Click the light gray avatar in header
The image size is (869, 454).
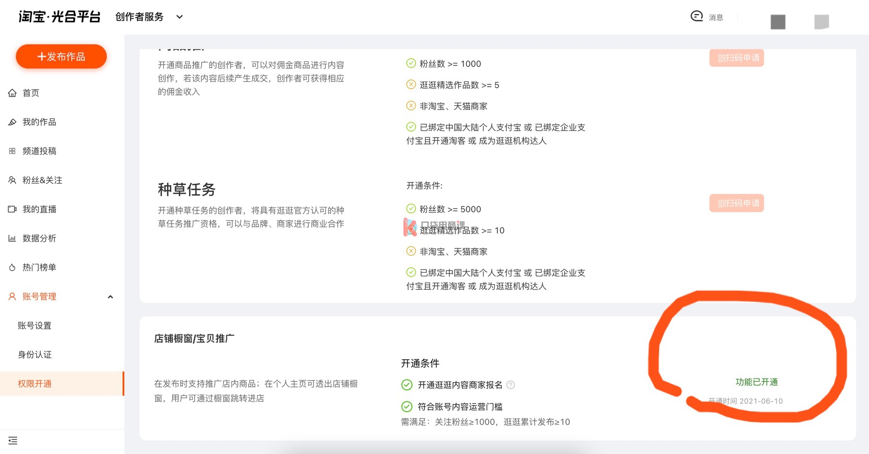click(821, 22)
